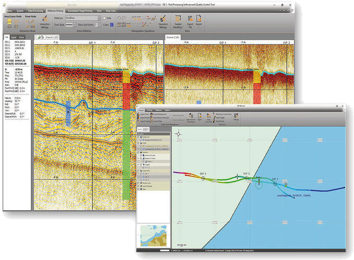Toggle the Cross Points layer checkbox

pos(139,171)
